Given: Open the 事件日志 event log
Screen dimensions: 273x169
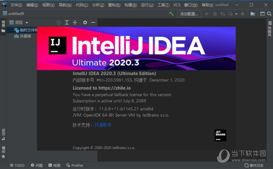Looking at the screenshot, I should pos(254,165).
